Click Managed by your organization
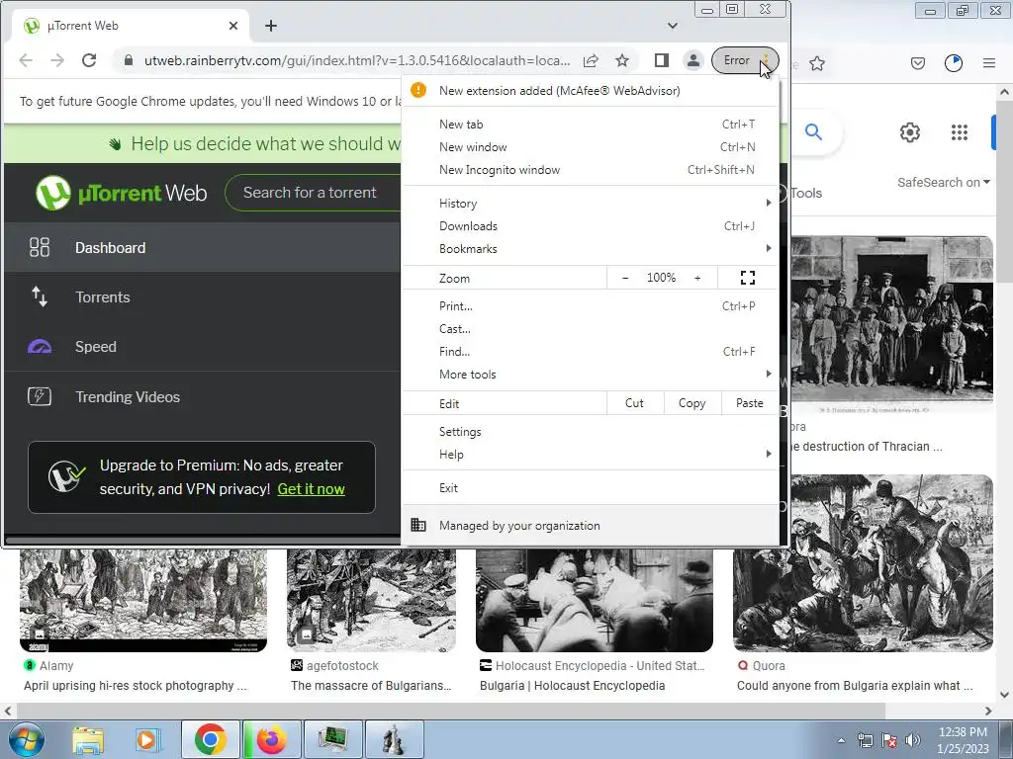 (x=591, y=526)
